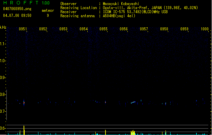Select the 0958 time marker
212x135 pixels.
click(164, 29)
